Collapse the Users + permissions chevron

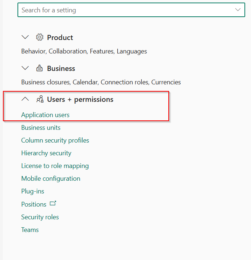pyautogui.click(x=25, y=99)
